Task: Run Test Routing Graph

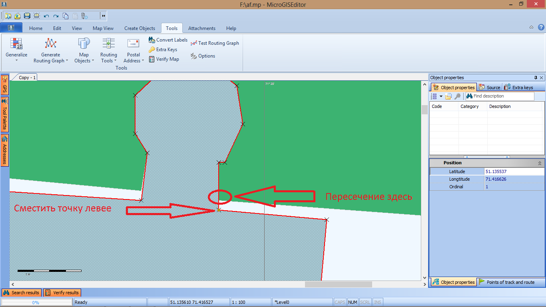Action: [x=215, y=43]
